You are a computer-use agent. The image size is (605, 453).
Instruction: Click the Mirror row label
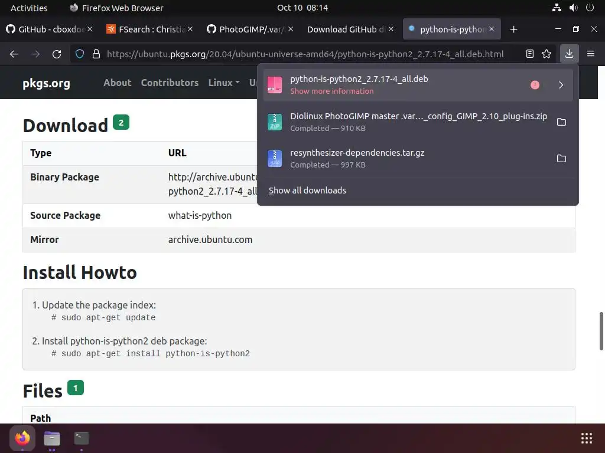(x=44, y=239)
